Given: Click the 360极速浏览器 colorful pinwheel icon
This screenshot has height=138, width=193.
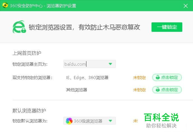Looking at the screenshot, I should pyautogui.click(x=69, y=121).
